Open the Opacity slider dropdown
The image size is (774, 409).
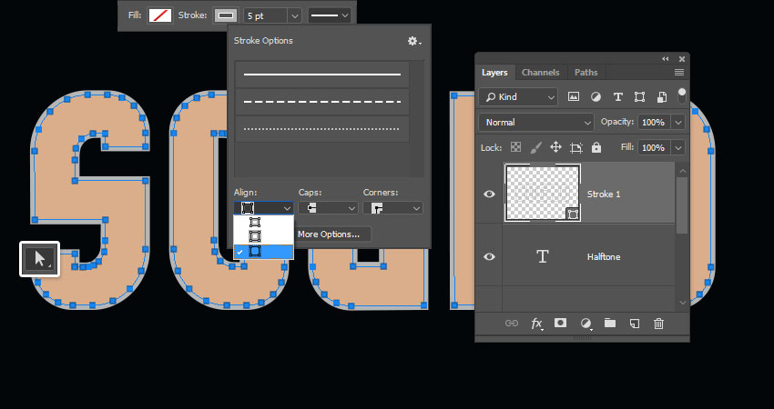click(x=678, y=122)
